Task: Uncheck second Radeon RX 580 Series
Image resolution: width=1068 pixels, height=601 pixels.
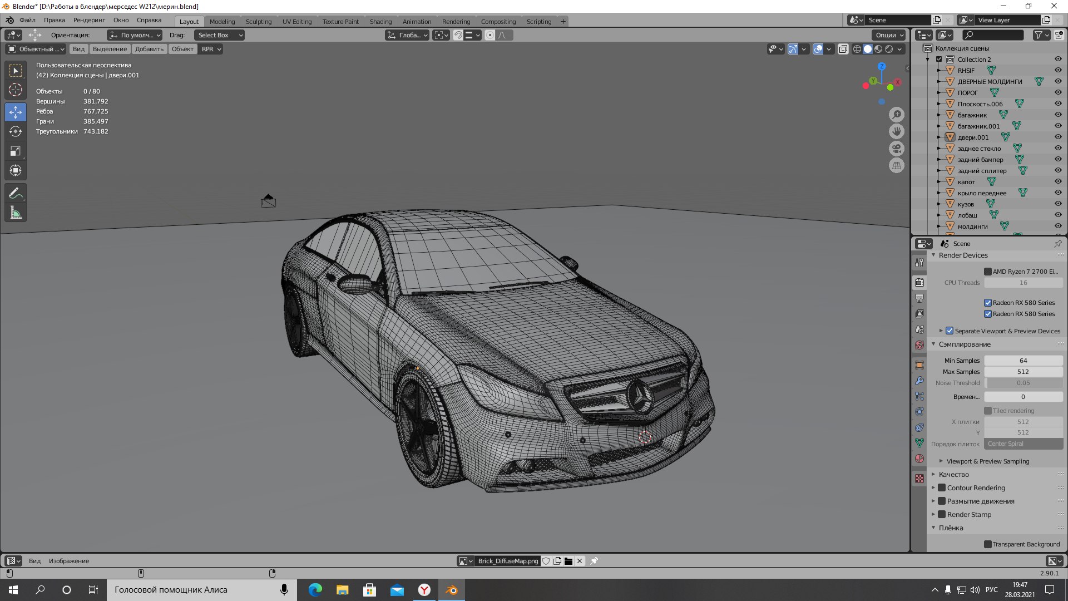Action: (988, 314)
